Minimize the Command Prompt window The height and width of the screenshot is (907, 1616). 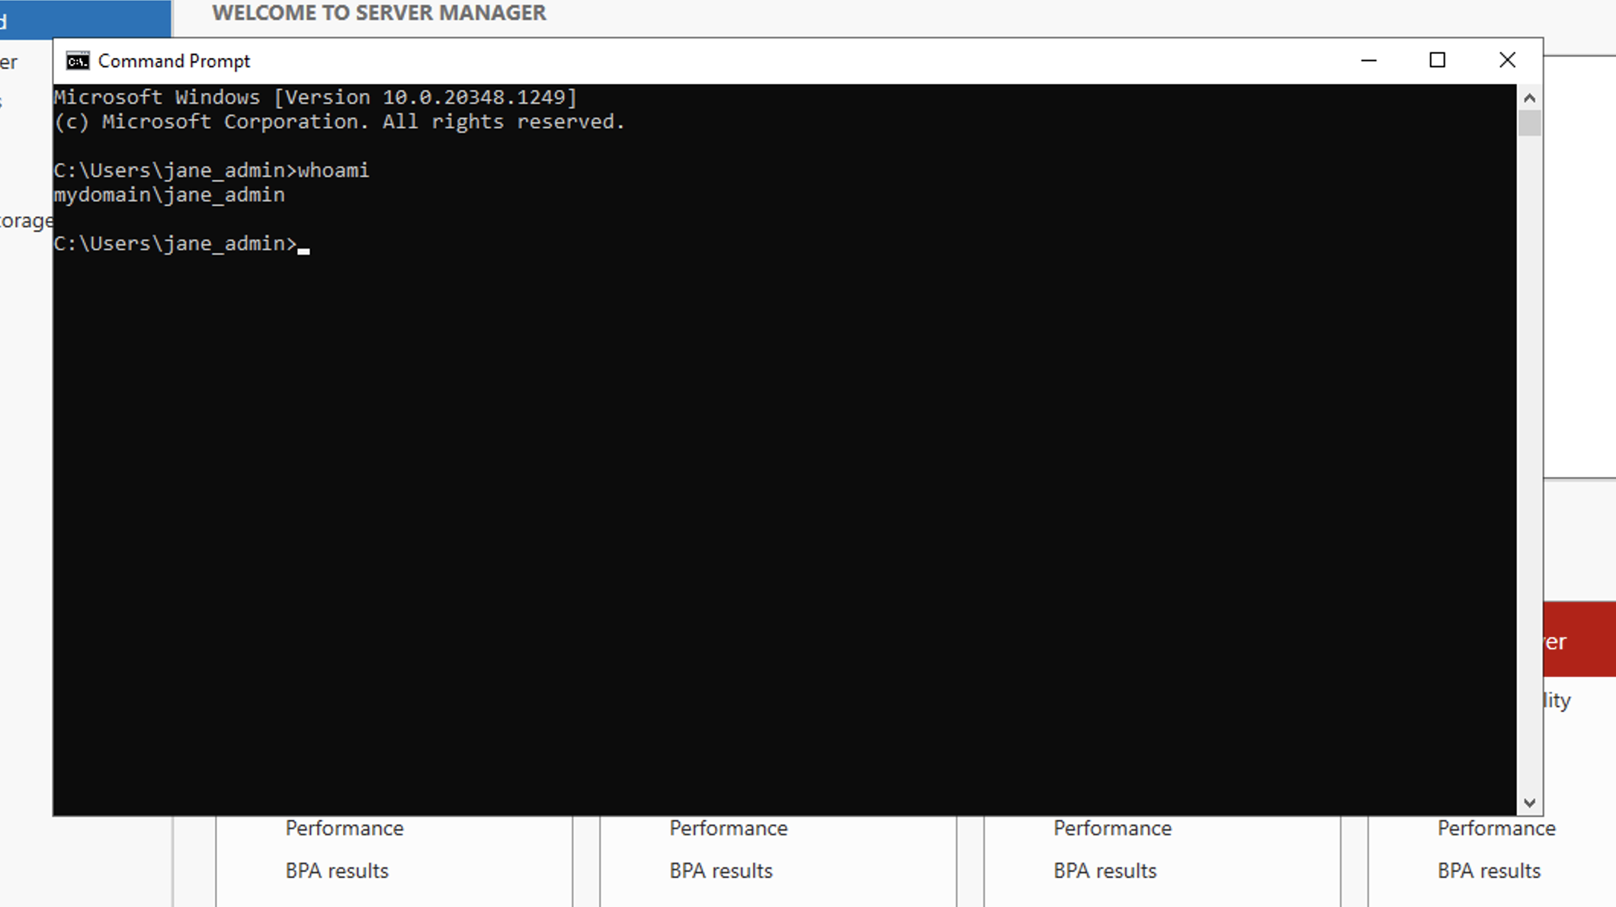click(1369, 60)
